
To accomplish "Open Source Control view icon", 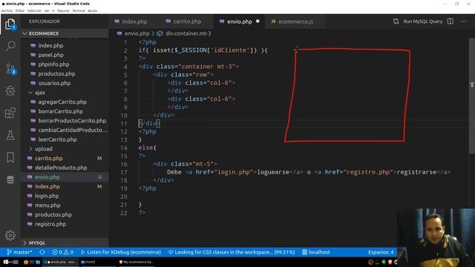I will click(10, 69).
